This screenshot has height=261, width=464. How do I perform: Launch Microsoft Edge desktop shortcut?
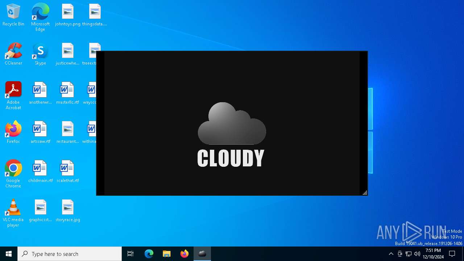(x=40, y=17)
